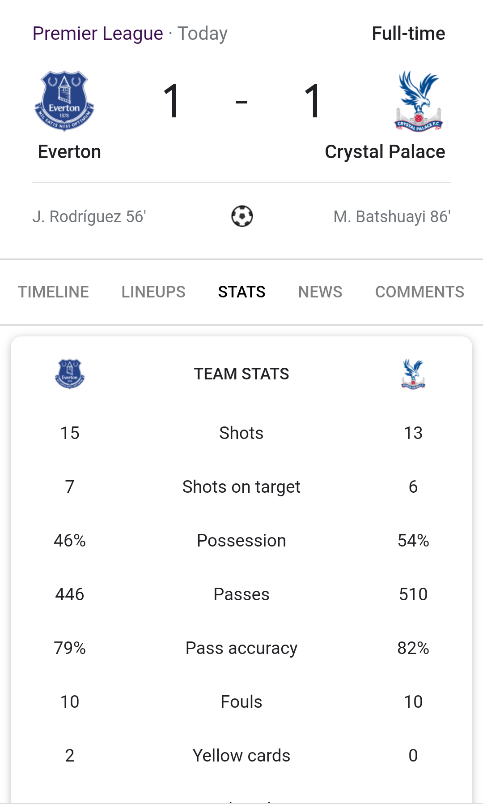Select goal scorer M. Batshuayi 86'

392,217
